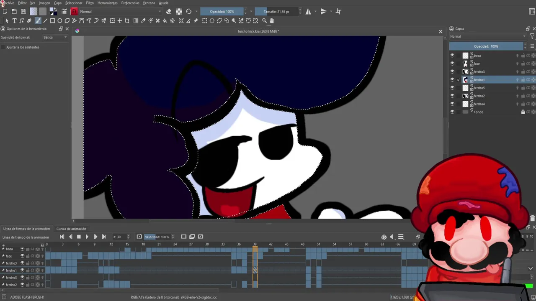This screenshot has width=536, height=301.
Task: Save the document with floppy icon
Action: [23, 11]
